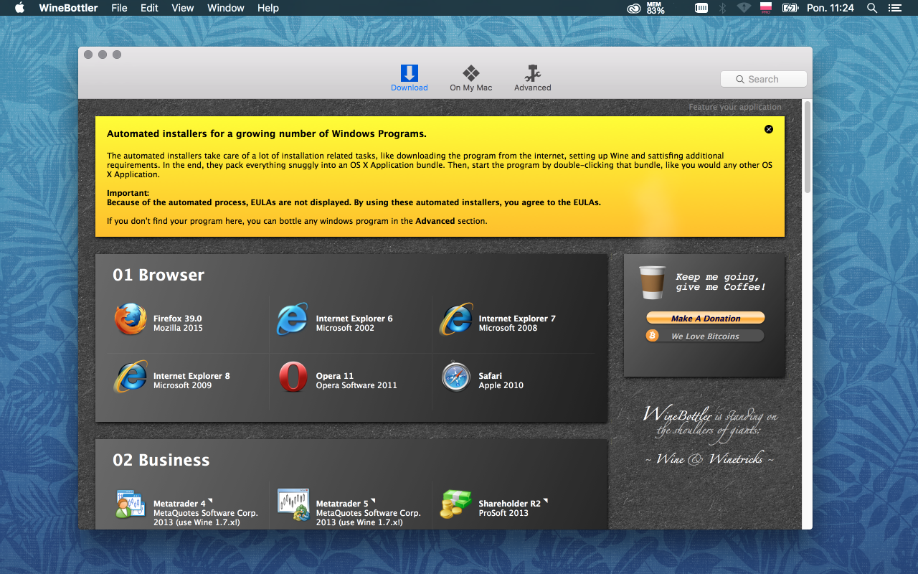Select the Internet Explorer 8 icon
Screen dimensions: 918x574
pyautogui.click(x=131, y=377)
